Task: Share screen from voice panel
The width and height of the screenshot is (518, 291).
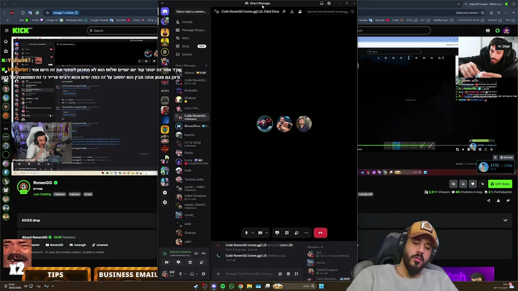Action: pyautogui.click(x=178, y=263)
